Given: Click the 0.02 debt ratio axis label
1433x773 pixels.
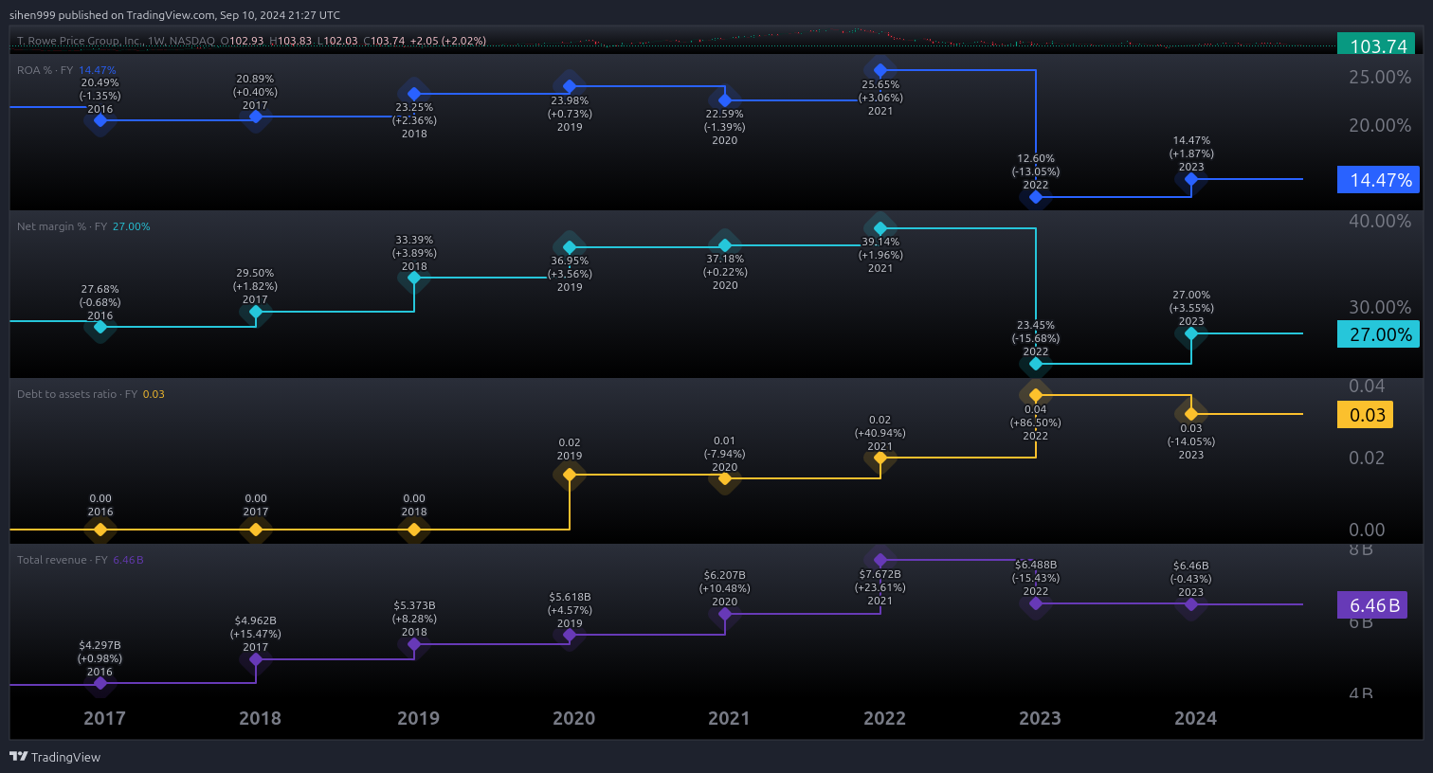Looking at the screenshot, I should click(1367, 458).
